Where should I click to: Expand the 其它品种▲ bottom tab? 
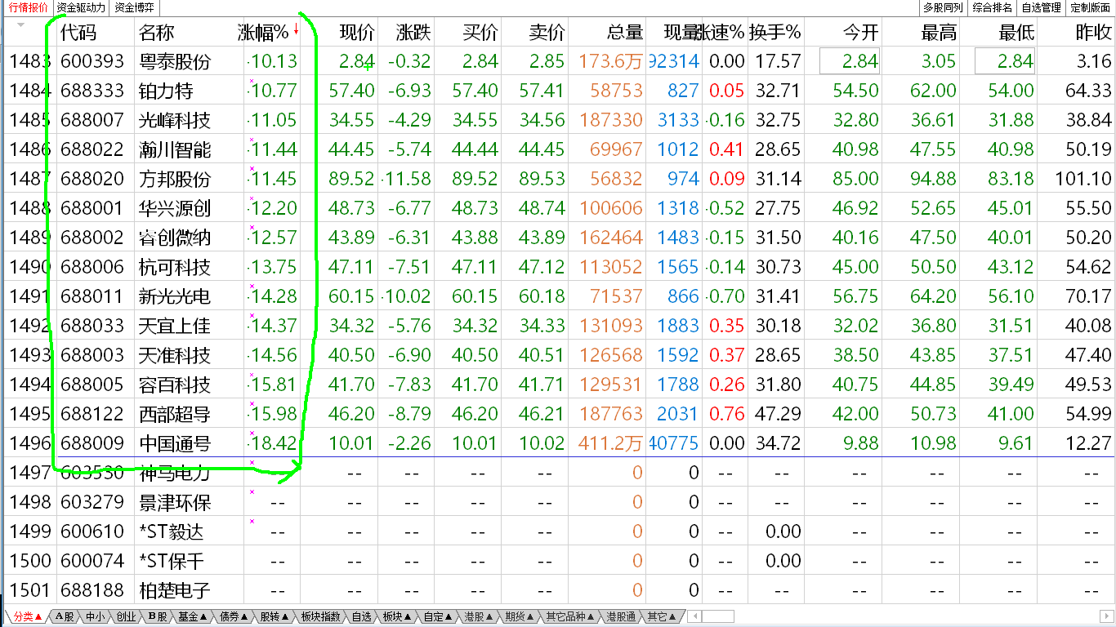[571, 616]
